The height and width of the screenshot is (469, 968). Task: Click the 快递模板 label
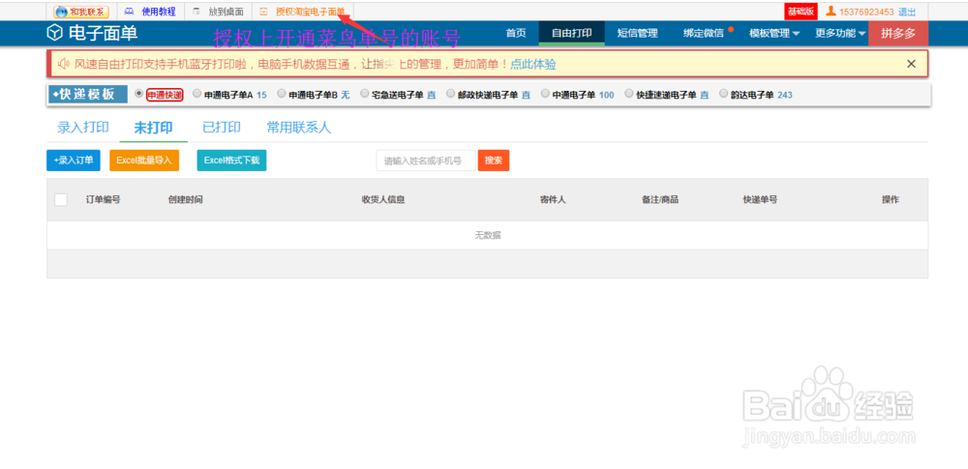click(x=88, y=94)
